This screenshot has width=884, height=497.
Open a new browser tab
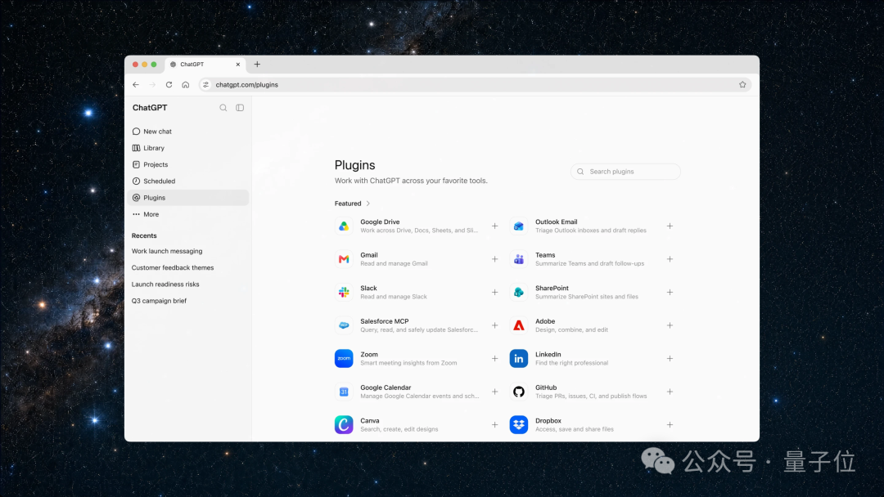(x=257, y=64)
